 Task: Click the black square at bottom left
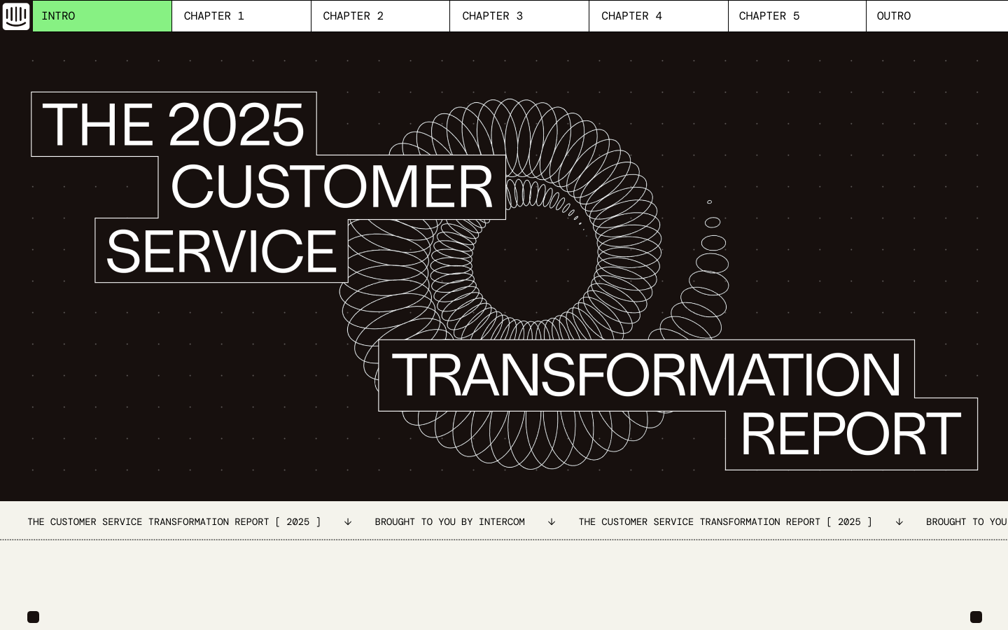(x=33, y=617)
